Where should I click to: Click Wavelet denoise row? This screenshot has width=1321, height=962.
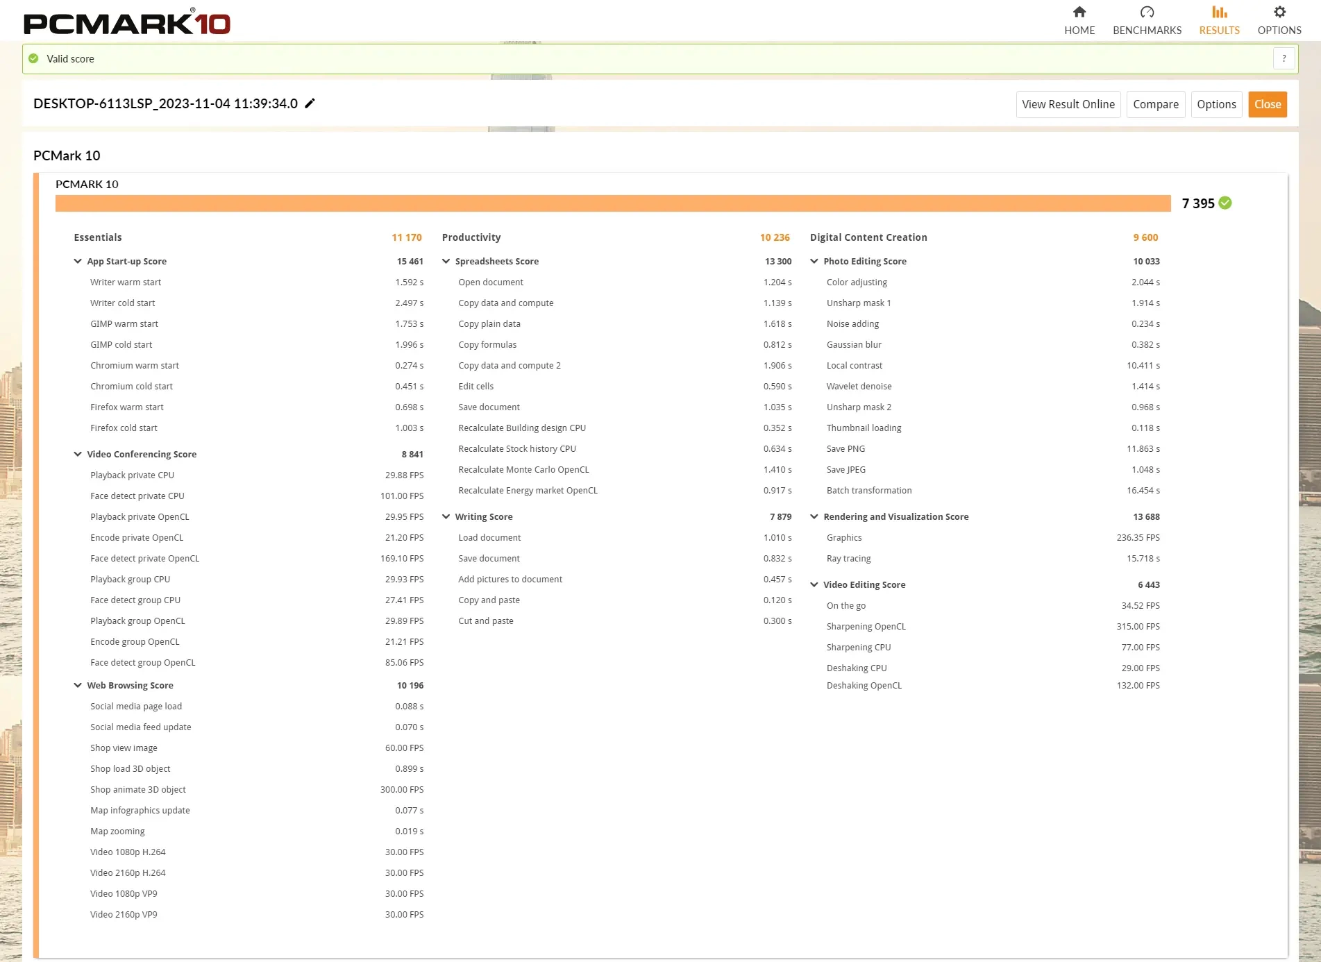[993, 387]
